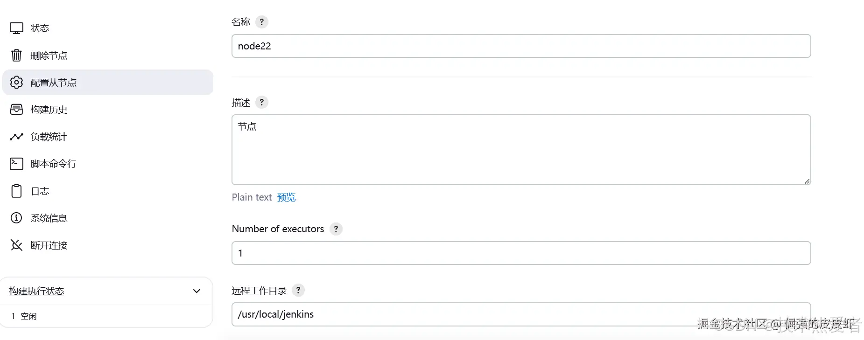Show help for the 名称 field
This screenshot has height=340, width=864.
tap(262, 22)
